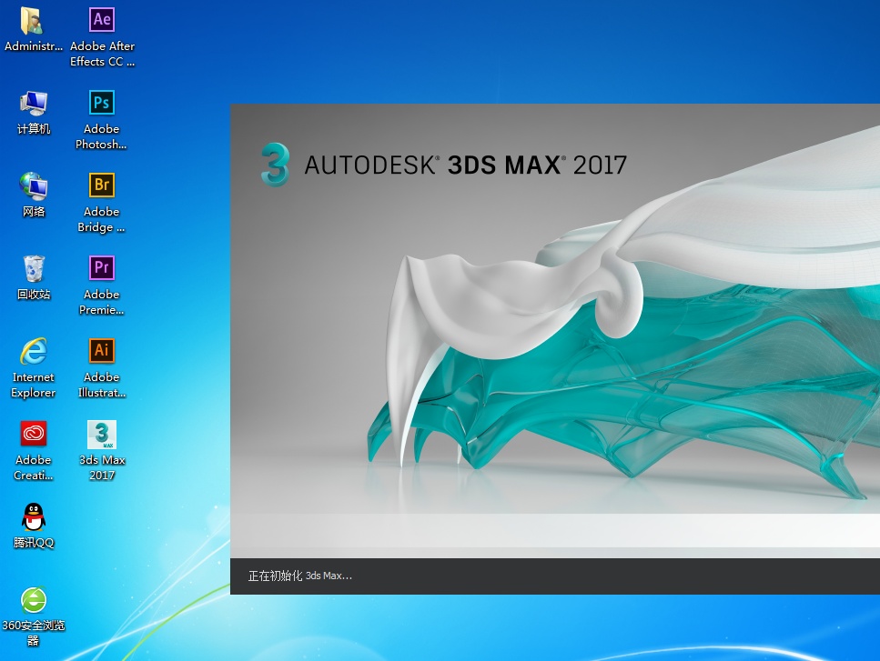Viewport: 880px width, 661px height.
Task: Open the 网络 (Network) icon
Action: tap(33, 185)
